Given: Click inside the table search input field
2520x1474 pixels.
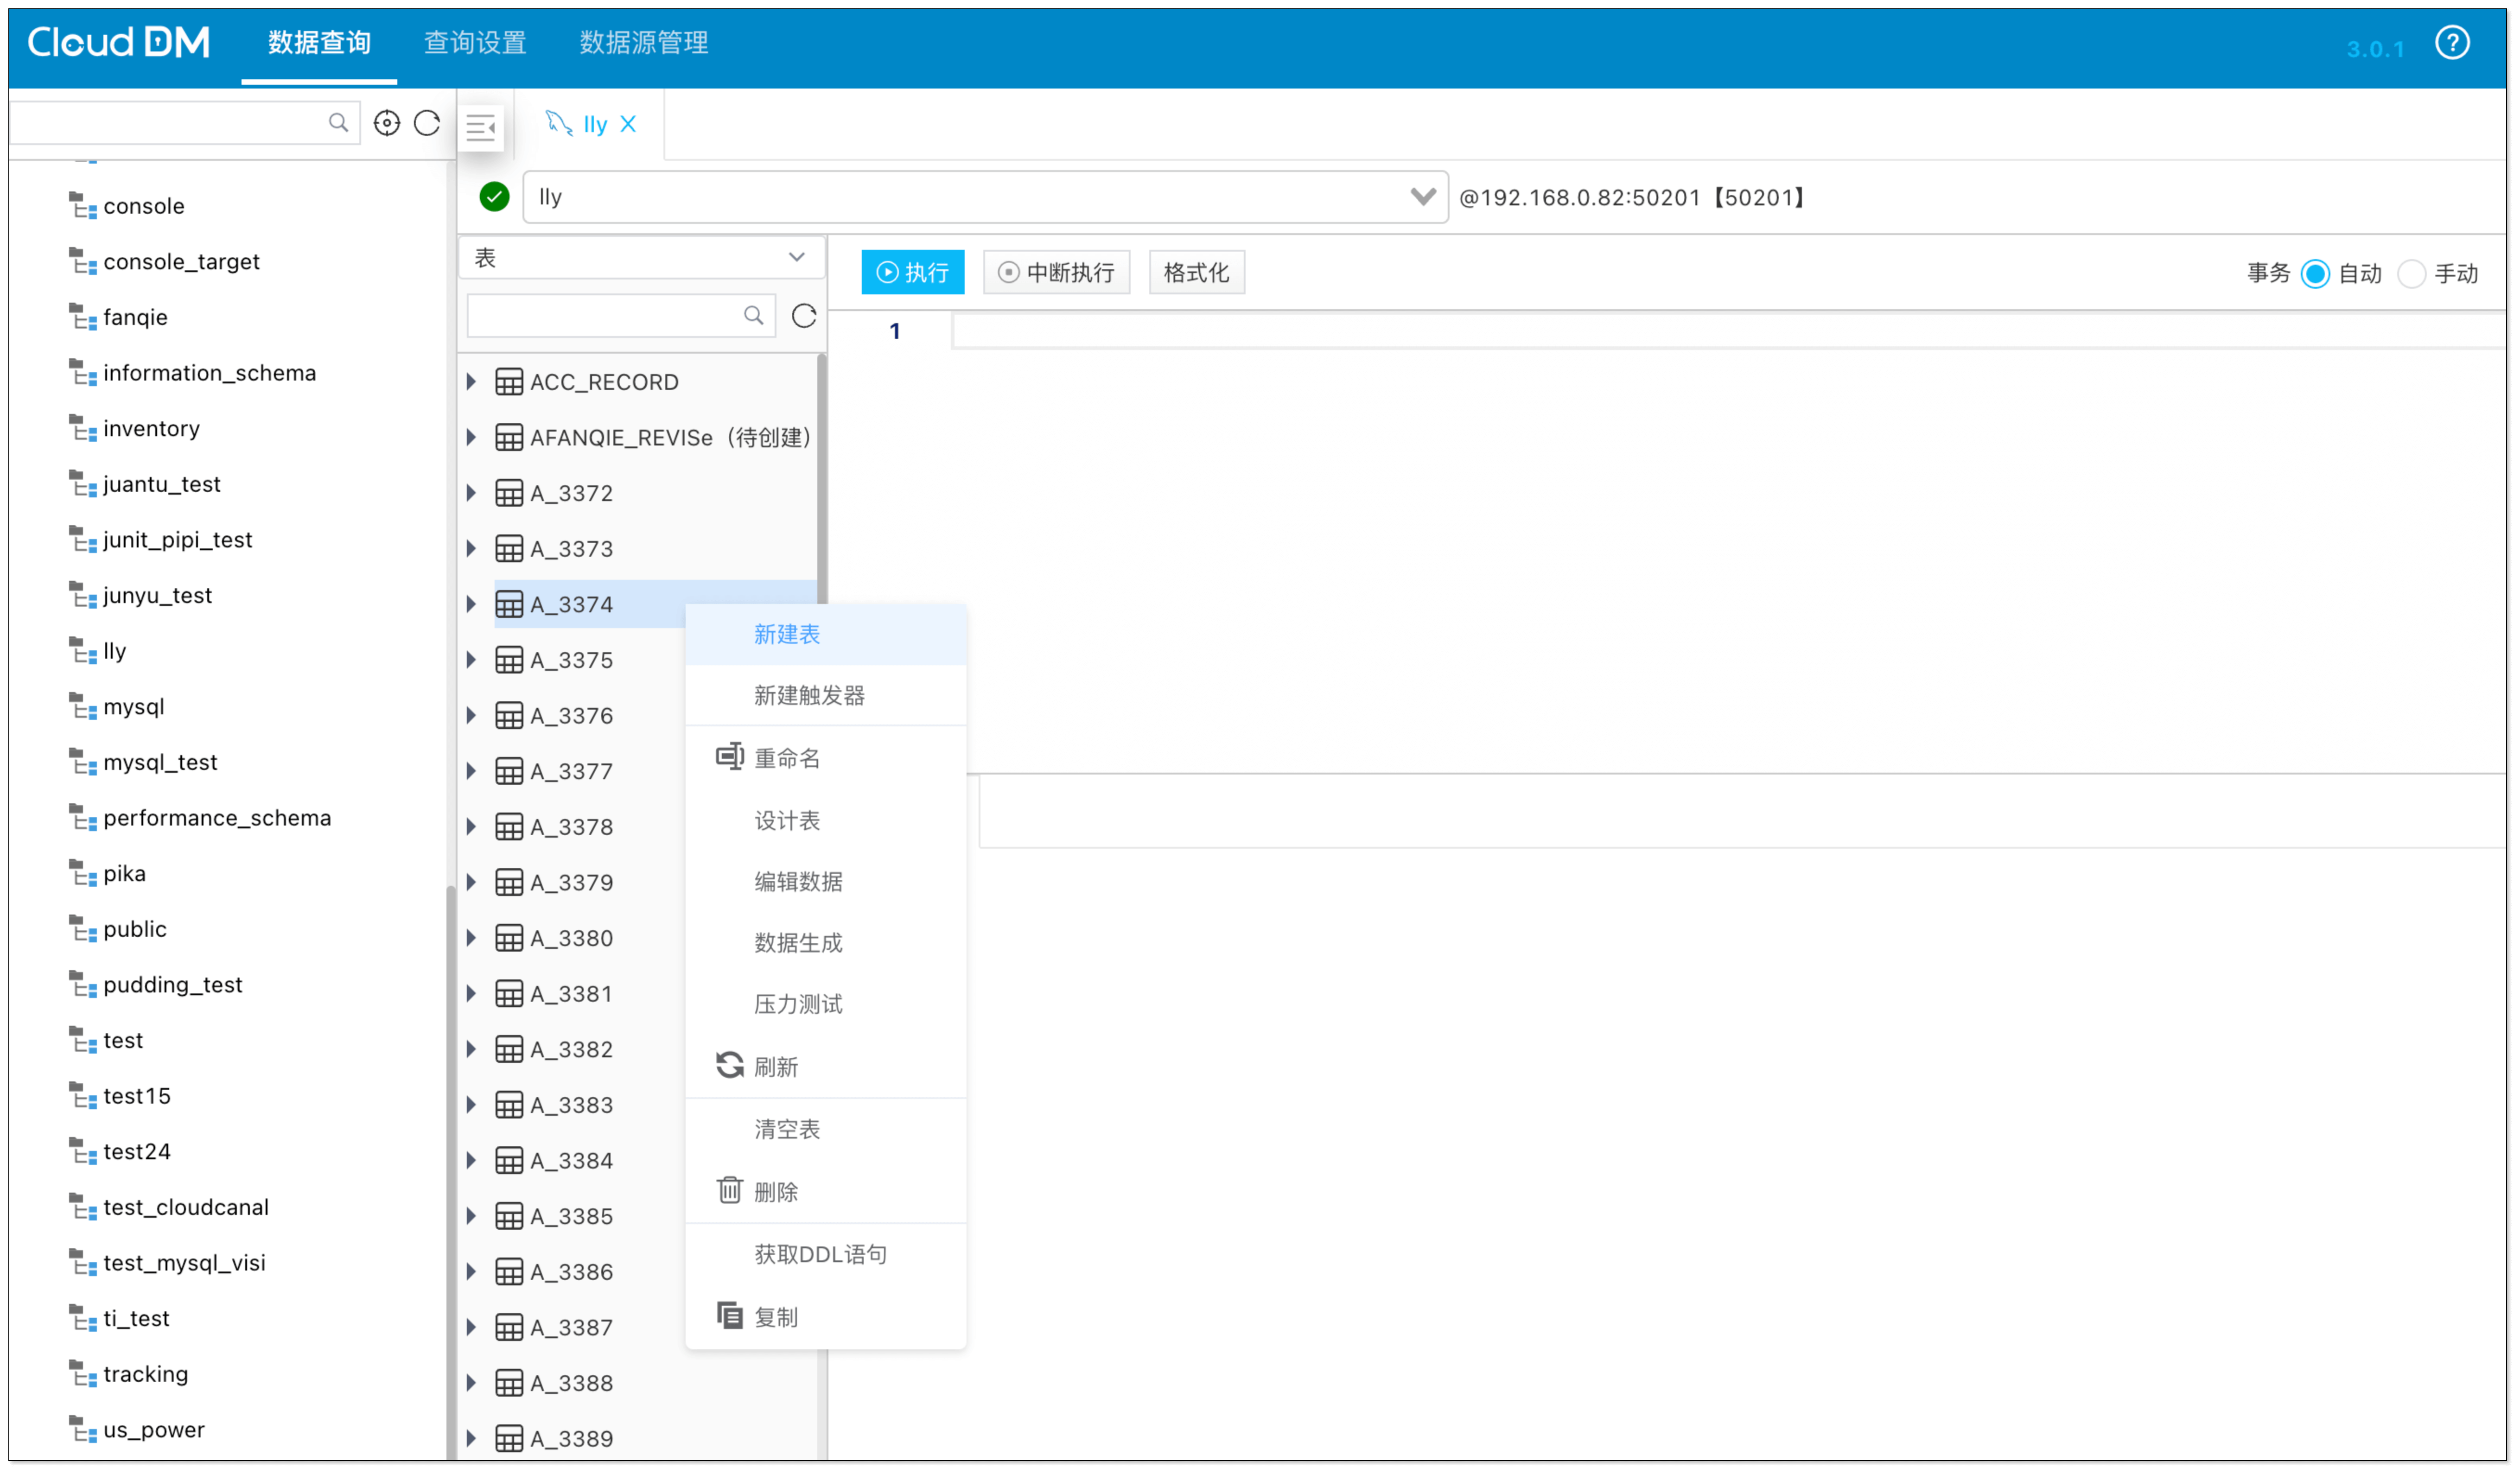Looking at the screenshot, I should [610, 315].
